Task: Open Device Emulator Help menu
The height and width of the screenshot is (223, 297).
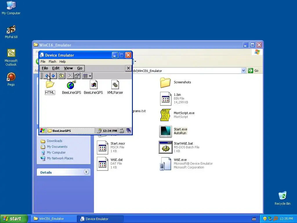Action: click(x=63, y=62)
